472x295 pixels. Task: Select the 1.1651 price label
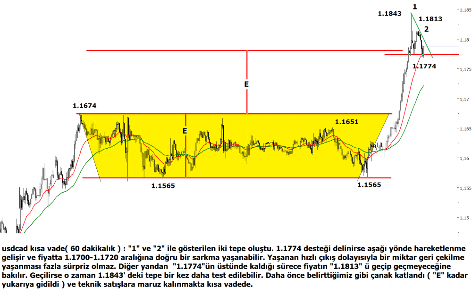click(x=347, y=122)
